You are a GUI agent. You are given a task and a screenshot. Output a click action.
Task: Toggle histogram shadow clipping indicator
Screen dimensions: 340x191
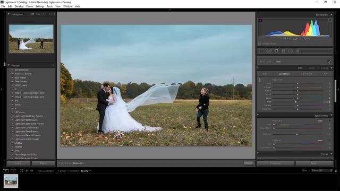pyautogui.click(x=260, y=20)
